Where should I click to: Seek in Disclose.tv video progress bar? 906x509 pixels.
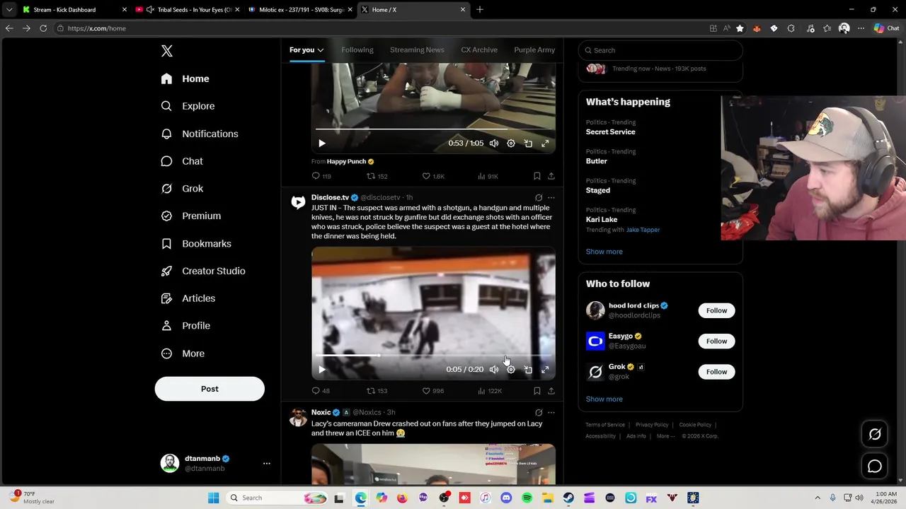(433, 356)
